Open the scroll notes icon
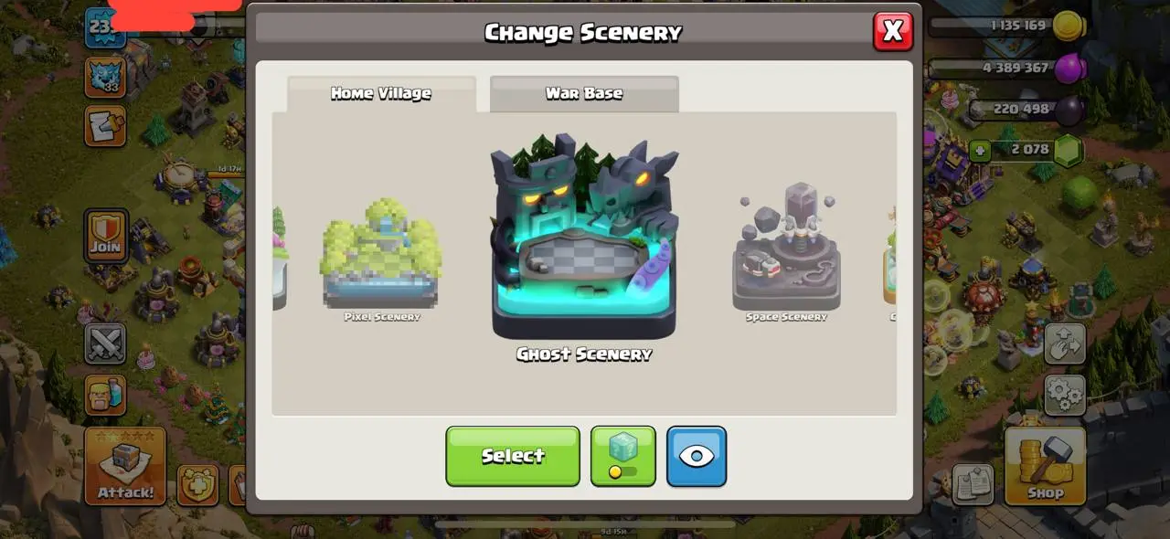This screenshot has height=539, width=1170. pyautogui.click(x=106, y=126)
